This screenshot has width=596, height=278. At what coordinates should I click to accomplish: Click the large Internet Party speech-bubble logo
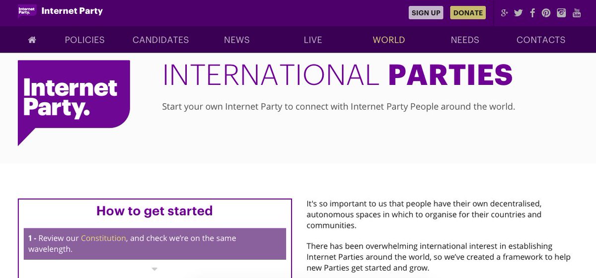click(74, 103)
